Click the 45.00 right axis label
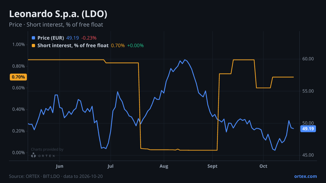The width and height of the screenshot is (326, 183). (x=308, y=155)
